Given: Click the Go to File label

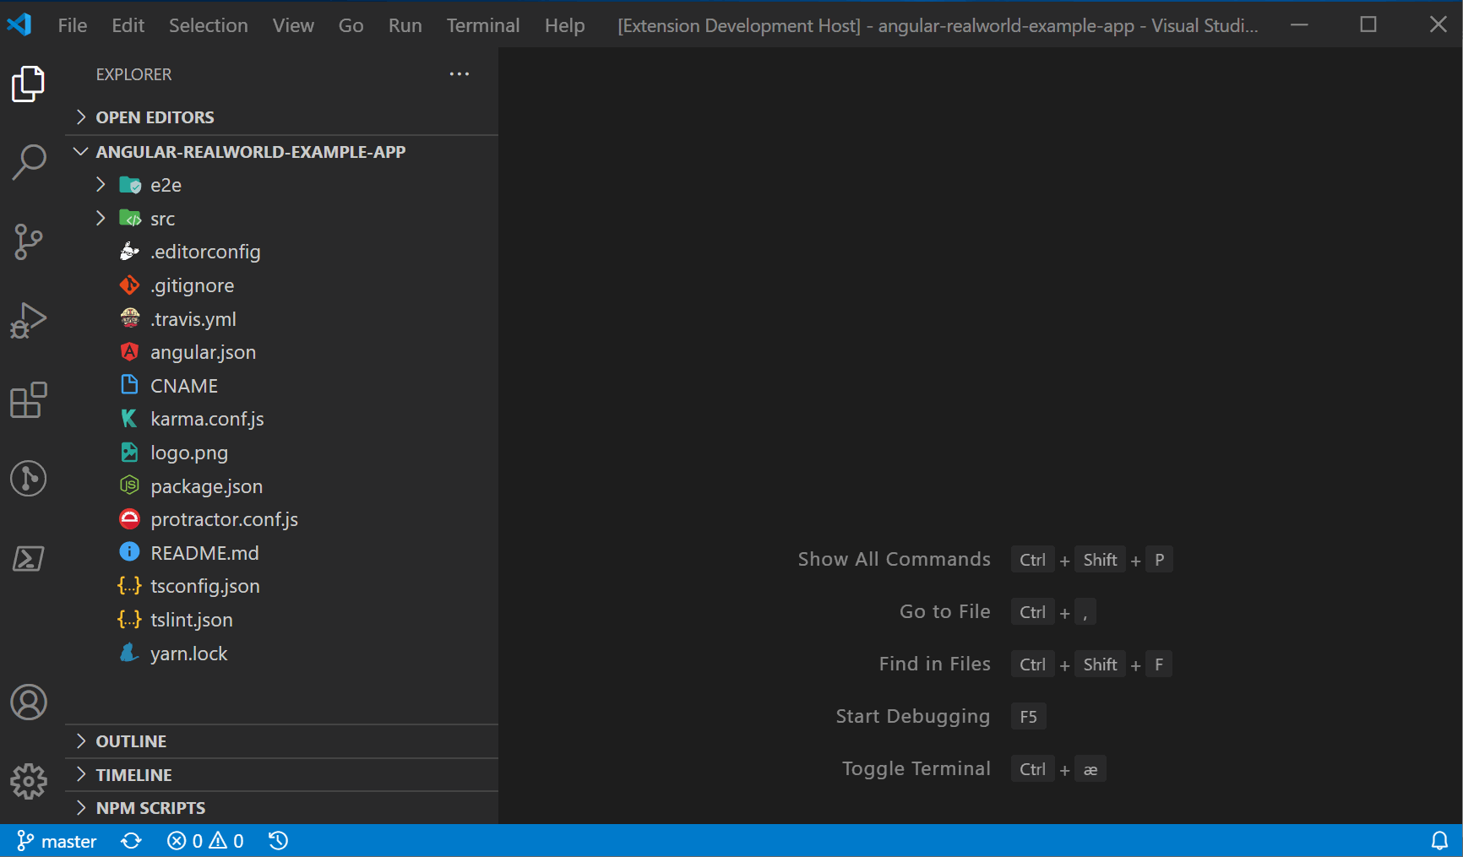Looking at the screenshot, I should click(945, 611).
